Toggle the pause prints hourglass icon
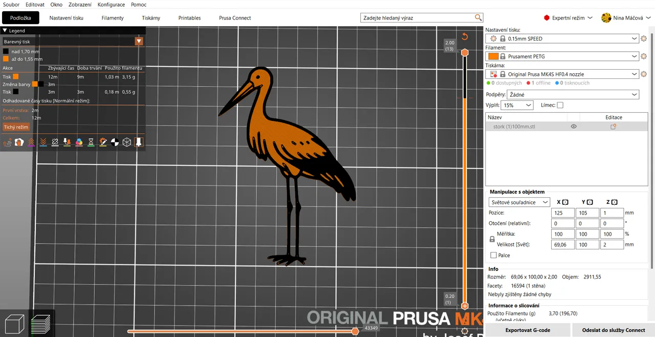 tap(91, 142)
